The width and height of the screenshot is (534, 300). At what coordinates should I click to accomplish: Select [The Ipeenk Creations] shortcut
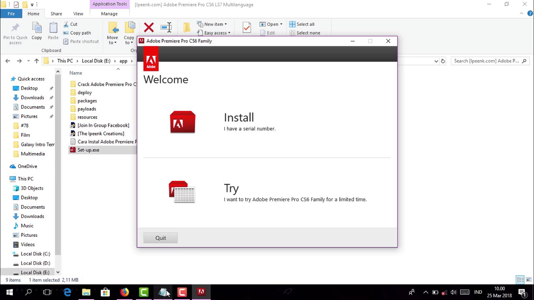pyautogui.click(x=101, y=133)
